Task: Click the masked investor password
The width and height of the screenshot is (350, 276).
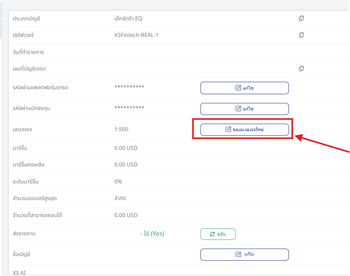Action: pyautogui.click(x=129, y=108)
